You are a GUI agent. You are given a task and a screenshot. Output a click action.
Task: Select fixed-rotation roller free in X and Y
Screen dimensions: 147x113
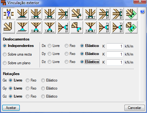click(x=90, y=14)
